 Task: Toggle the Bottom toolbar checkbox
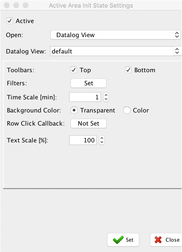pos(128,70)
